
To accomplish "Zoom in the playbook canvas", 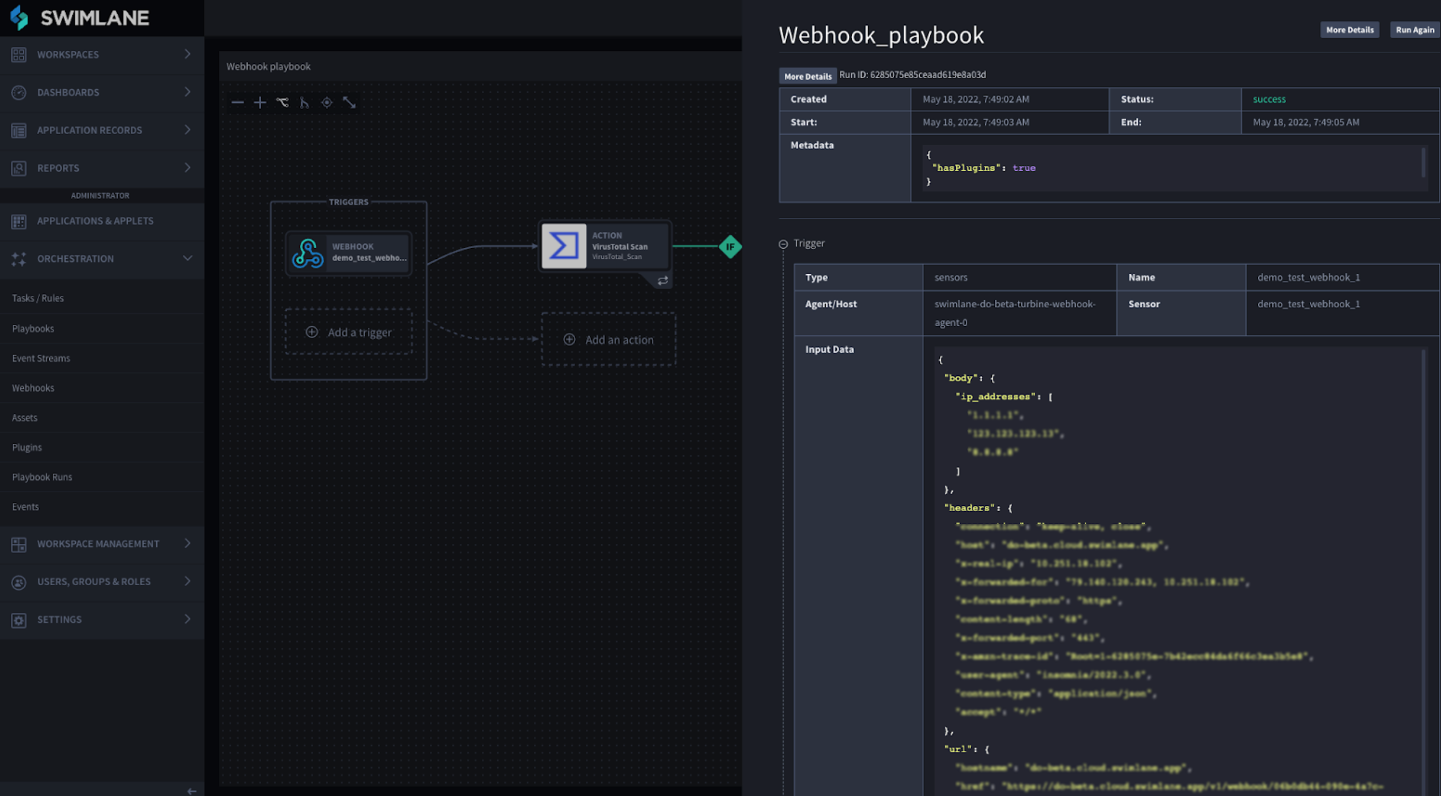I will (260, 102).
